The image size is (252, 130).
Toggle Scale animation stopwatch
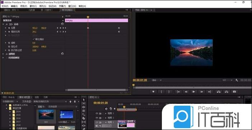pos(9,32)
